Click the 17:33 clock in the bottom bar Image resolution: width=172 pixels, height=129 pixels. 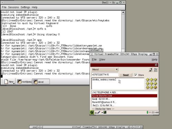coord(139,127)
